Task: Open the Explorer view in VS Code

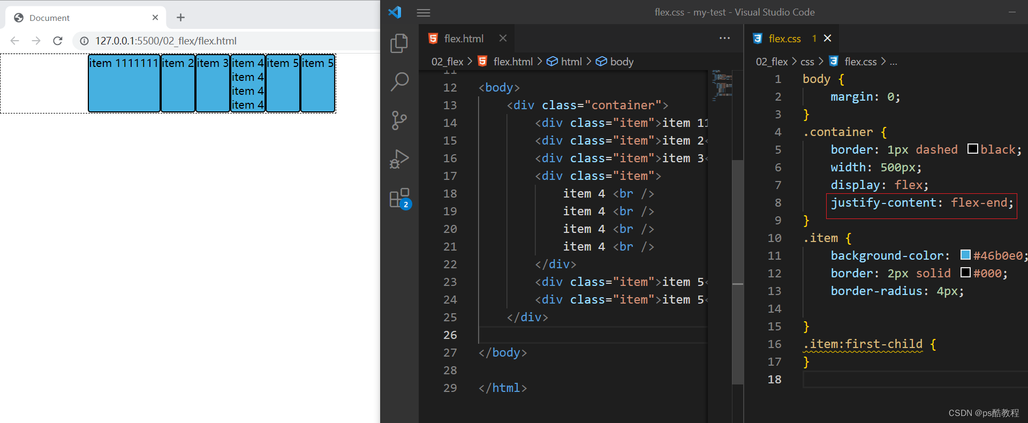Action: (x=399, y=43)
